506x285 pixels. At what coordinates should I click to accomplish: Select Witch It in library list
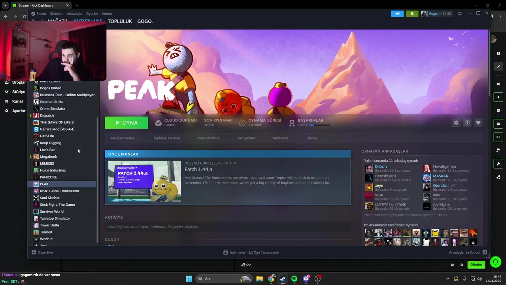(46, 239)
